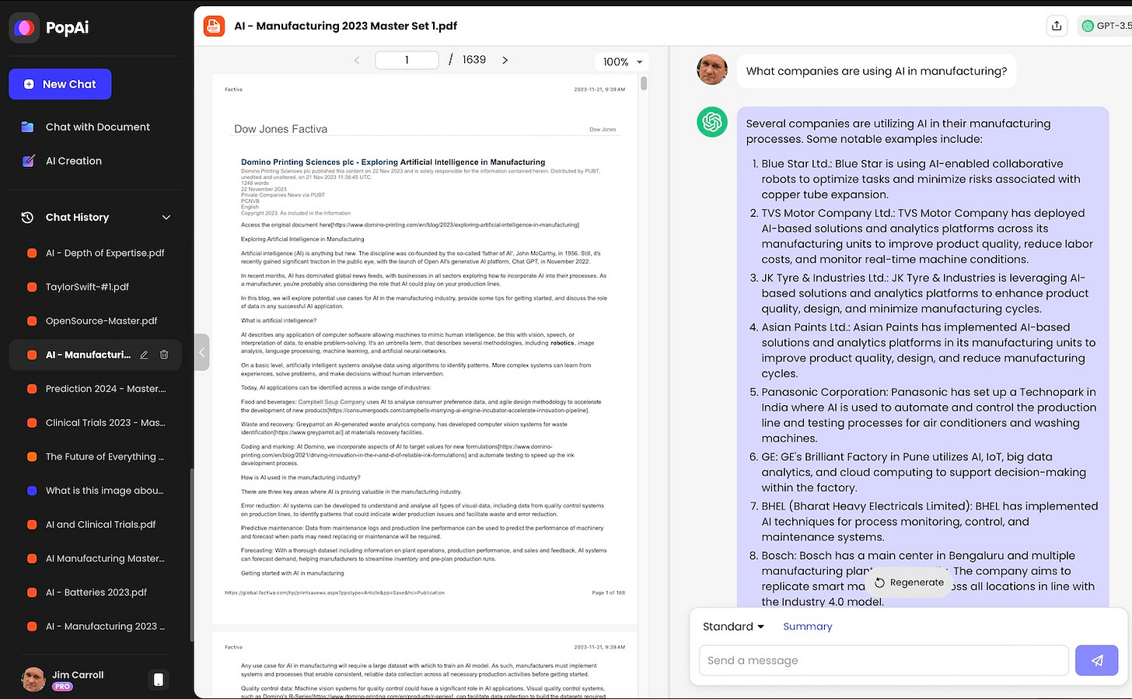Viewport: 1132px width, 699px height.
Task: Go to previous PDF page arrow
Action: click(x=357, y=60)
